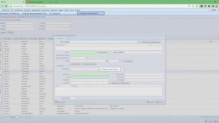The width and height of the screenshot is (219, 123).
Task: Expand the Группа dropdown in search filter
Action: coord(70,26)
